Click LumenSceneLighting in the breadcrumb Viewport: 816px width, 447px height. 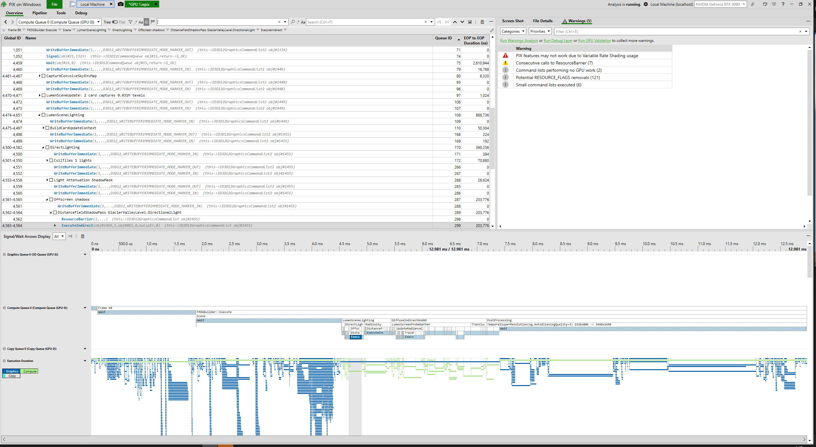pos(92,30)
